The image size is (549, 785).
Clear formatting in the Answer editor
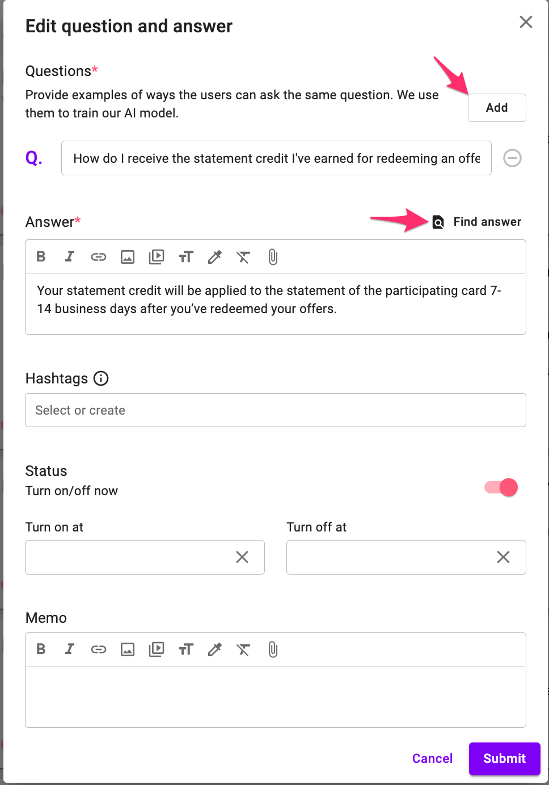pos(243,257)
